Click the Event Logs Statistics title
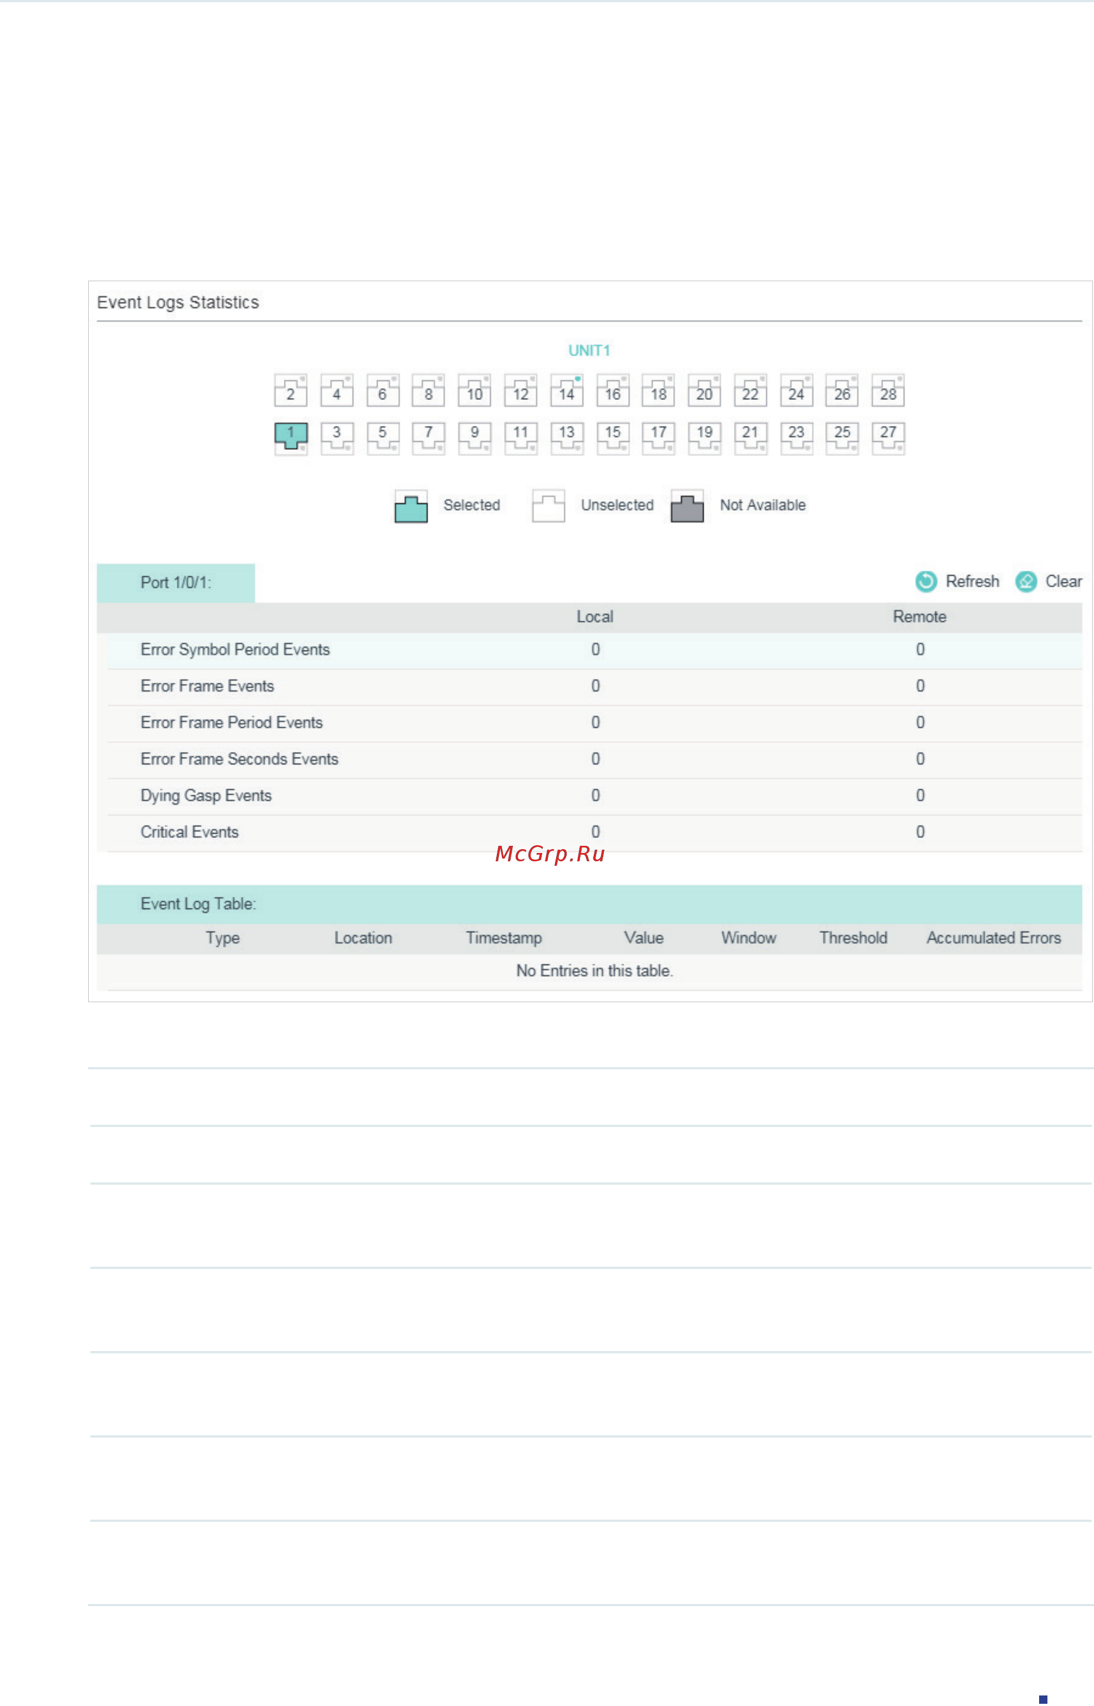The height and width of the screenshot is (1706, 1094). (177, 303)
